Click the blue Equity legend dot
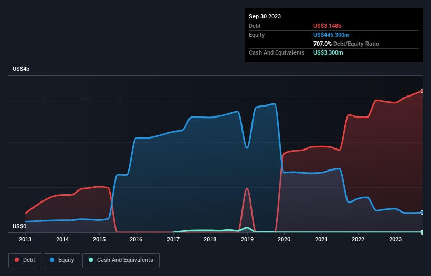Image resolution: width=431 pixels, height=276 pixels. pyautogui.click(x=52, y=260)
